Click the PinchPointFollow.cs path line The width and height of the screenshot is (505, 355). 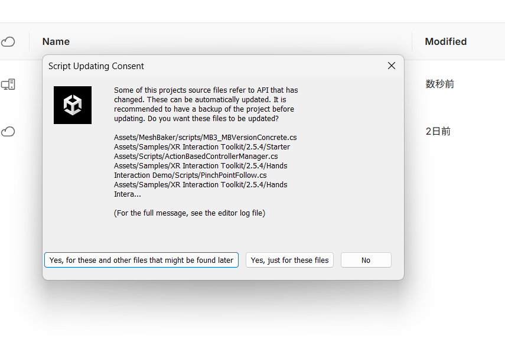click(190, 175)
